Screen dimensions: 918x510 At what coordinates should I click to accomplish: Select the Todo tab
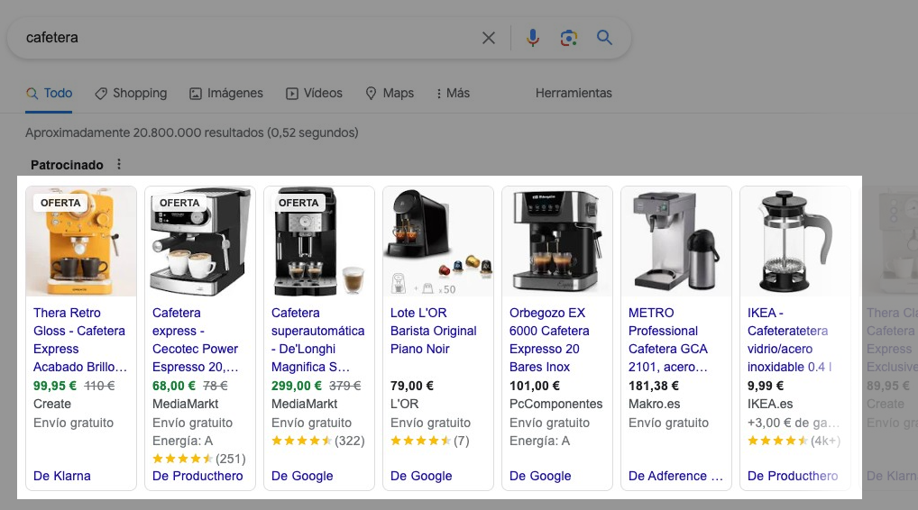[50, 93]
